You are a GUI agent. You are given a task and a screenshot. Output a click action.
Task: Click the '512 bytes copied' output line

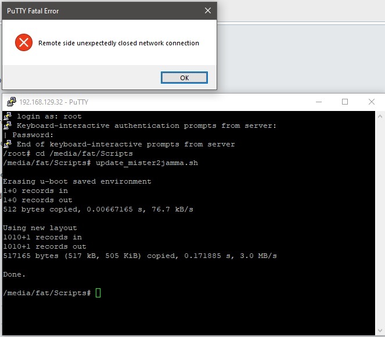point(98,209)
